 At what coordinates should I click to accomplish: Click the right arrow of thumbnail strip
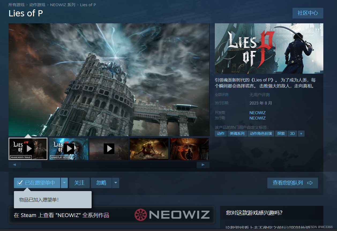point(203,165)
